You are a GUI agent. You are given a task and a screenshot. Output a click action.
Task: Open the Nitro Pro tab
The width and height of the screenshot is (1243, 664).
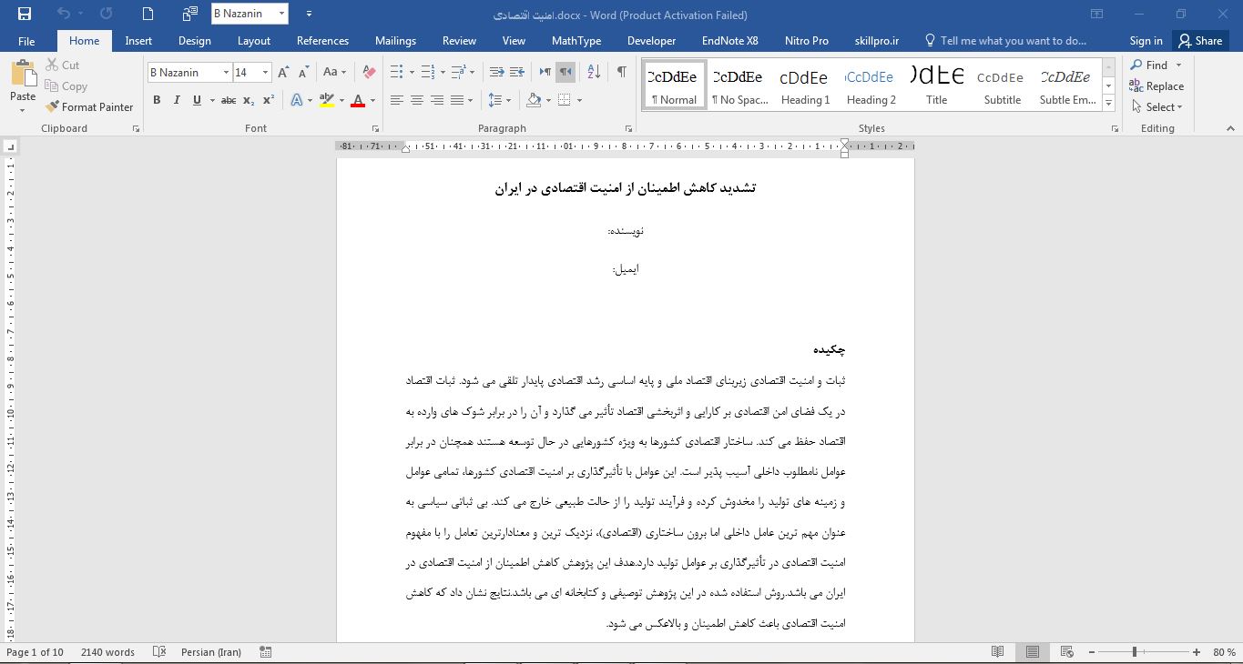tap(807, 41)
